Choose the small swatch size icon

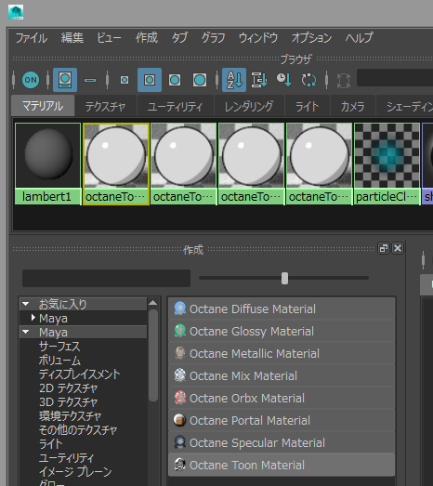tap(125, 80)
